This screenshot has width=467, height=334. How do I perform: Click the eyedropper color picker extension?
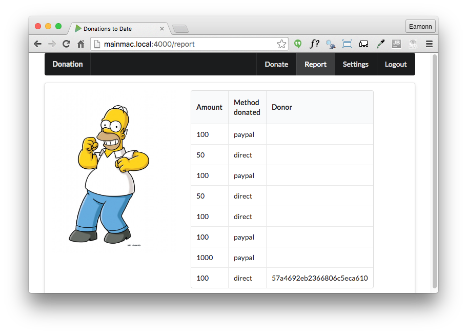[380, 44]
